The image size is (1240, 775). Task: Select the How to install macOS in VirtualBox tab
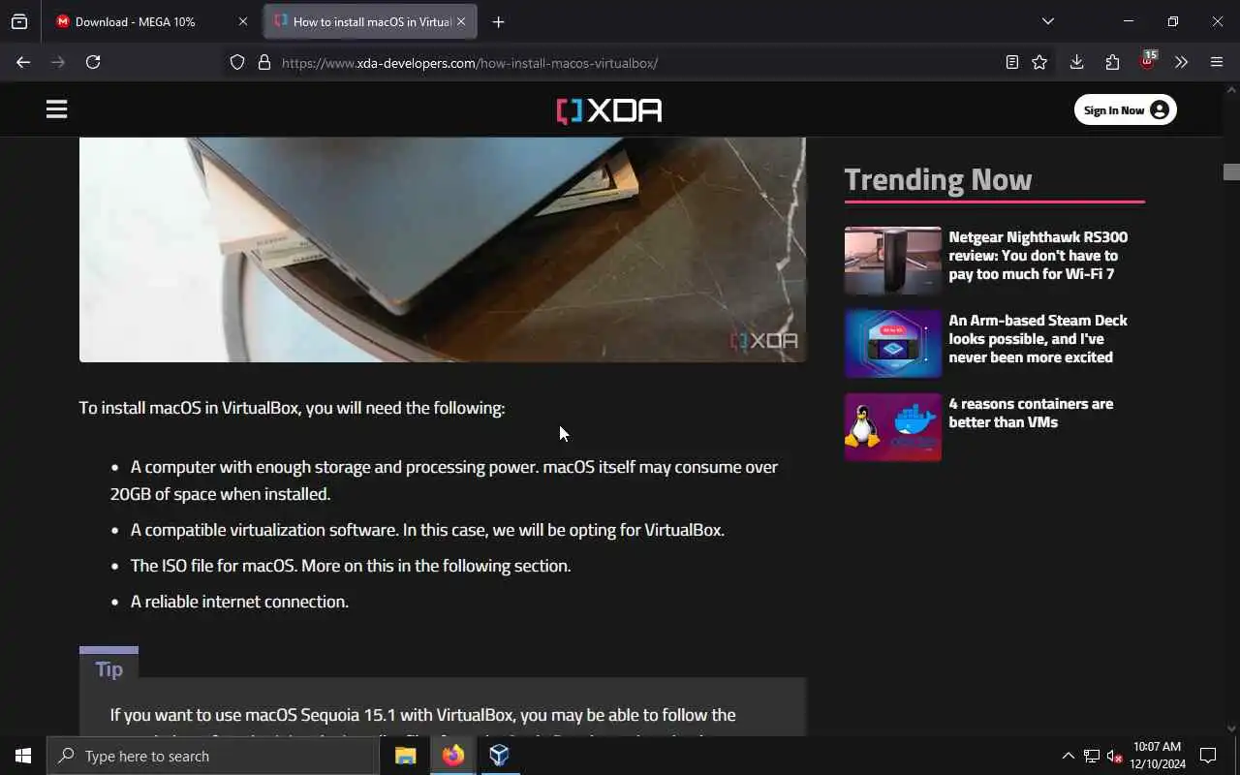pyautogui.click(x=371, y=21)
